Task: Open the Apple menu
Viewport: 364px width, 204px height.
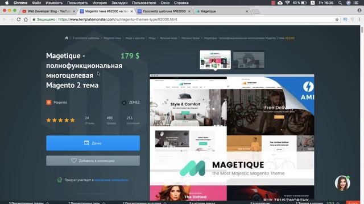Action: coord(7,3)
